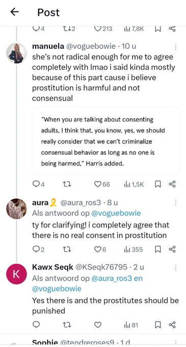Open the @voguebowie mention in aura's reply
Screen dimensions: 186x347
[x=116, y=213]
